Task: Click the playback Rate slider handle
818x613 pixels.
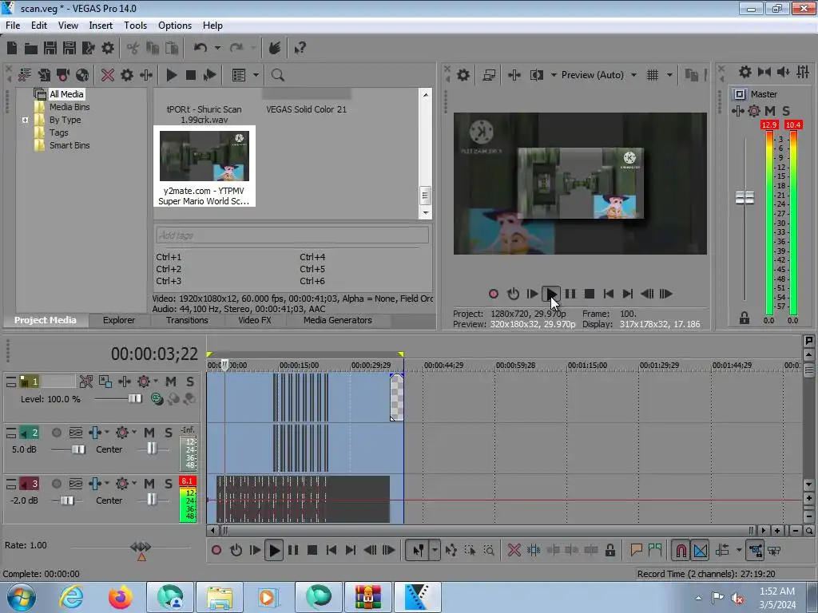Action: pyautogui.click(x=141, y=547)
